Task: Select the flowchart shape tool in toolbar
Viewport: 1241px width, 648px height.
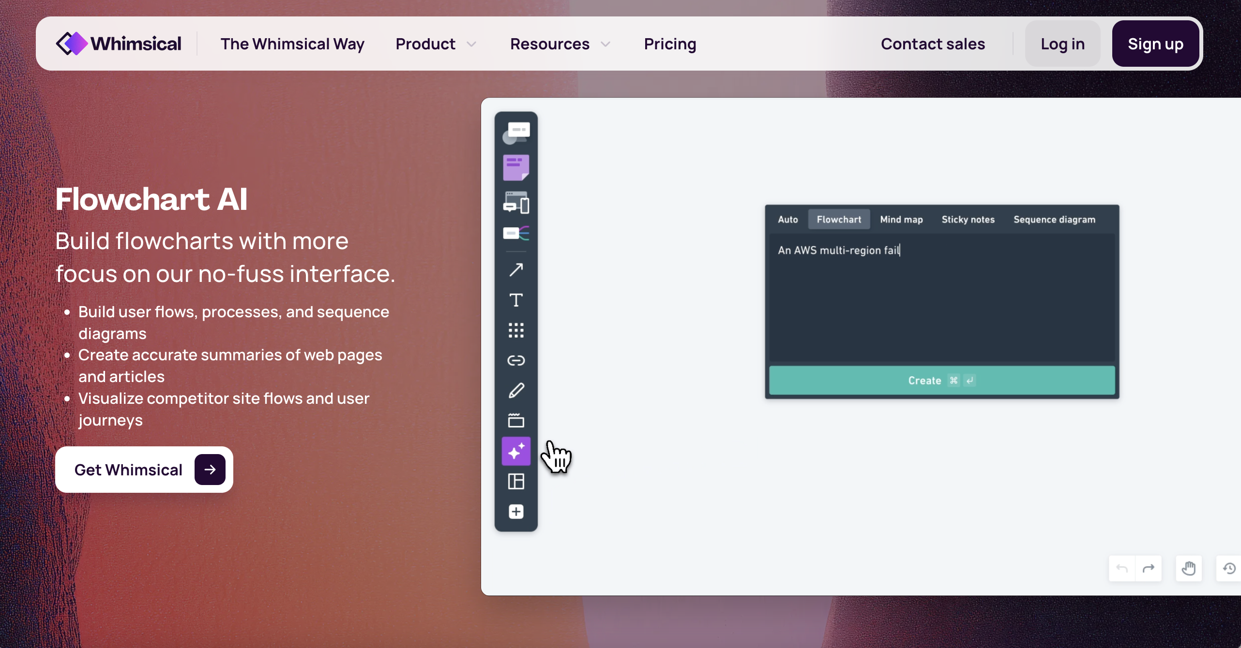Action: (x=516, y=133)
